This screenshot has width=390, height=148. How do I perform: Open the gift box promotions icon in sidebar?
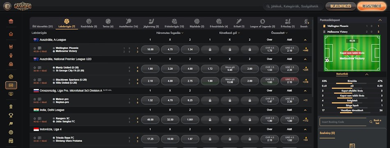click(x=11, y=21)
